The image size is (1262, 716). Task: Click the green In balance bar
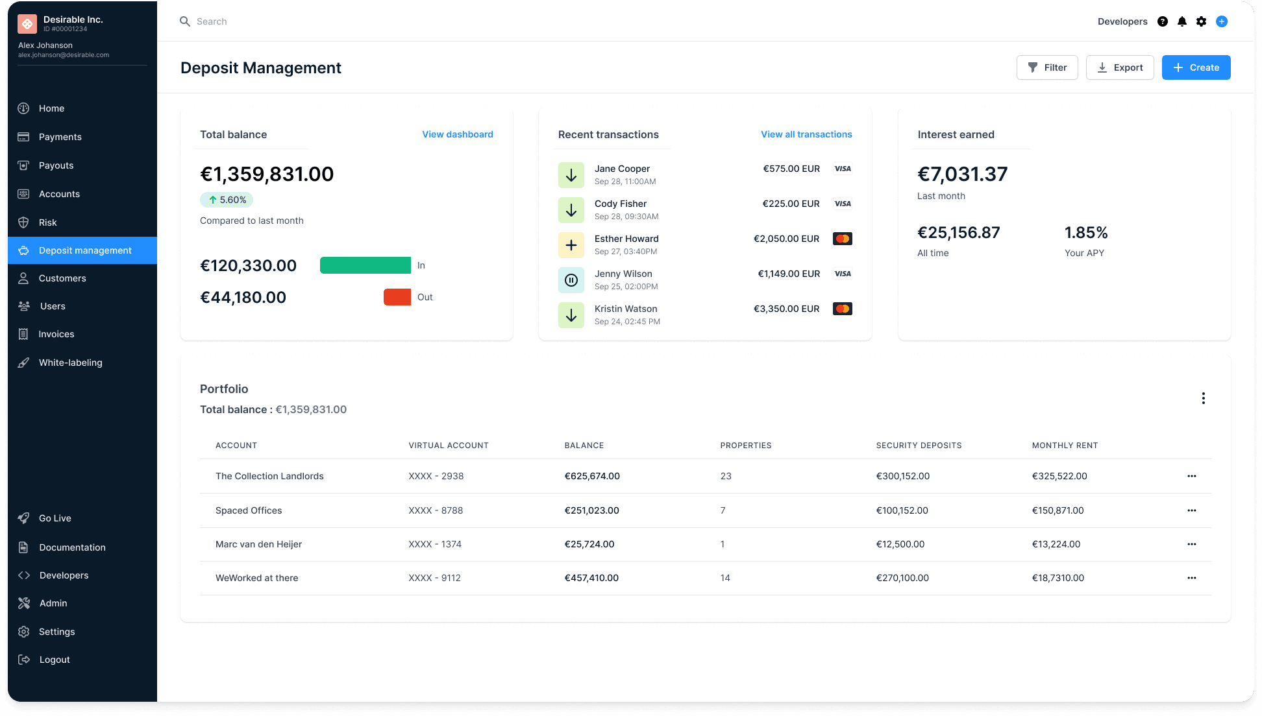point(365,265)
